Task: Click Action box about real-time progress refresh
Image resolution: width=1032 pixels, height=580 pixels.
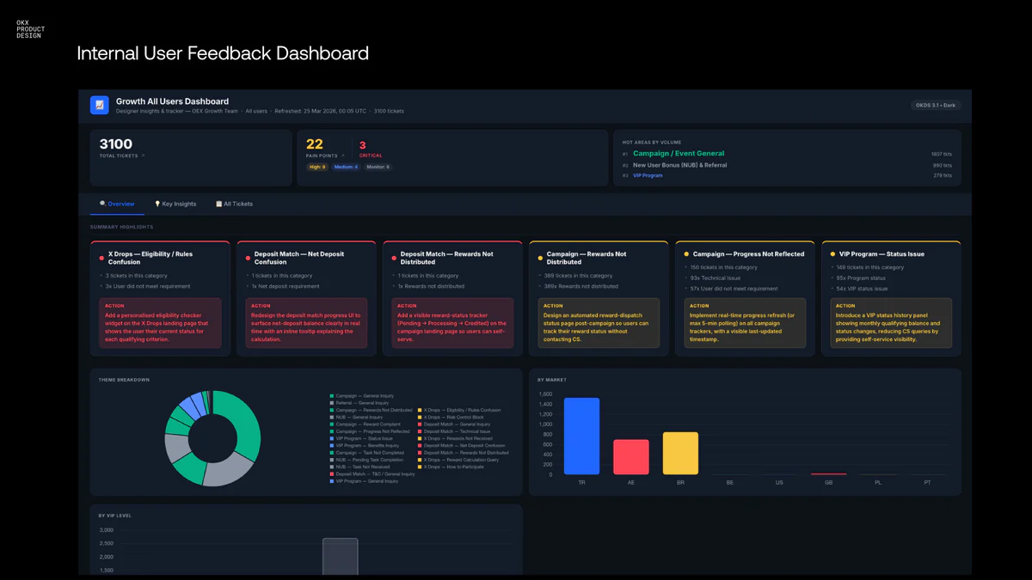Action: coord(745,323)
